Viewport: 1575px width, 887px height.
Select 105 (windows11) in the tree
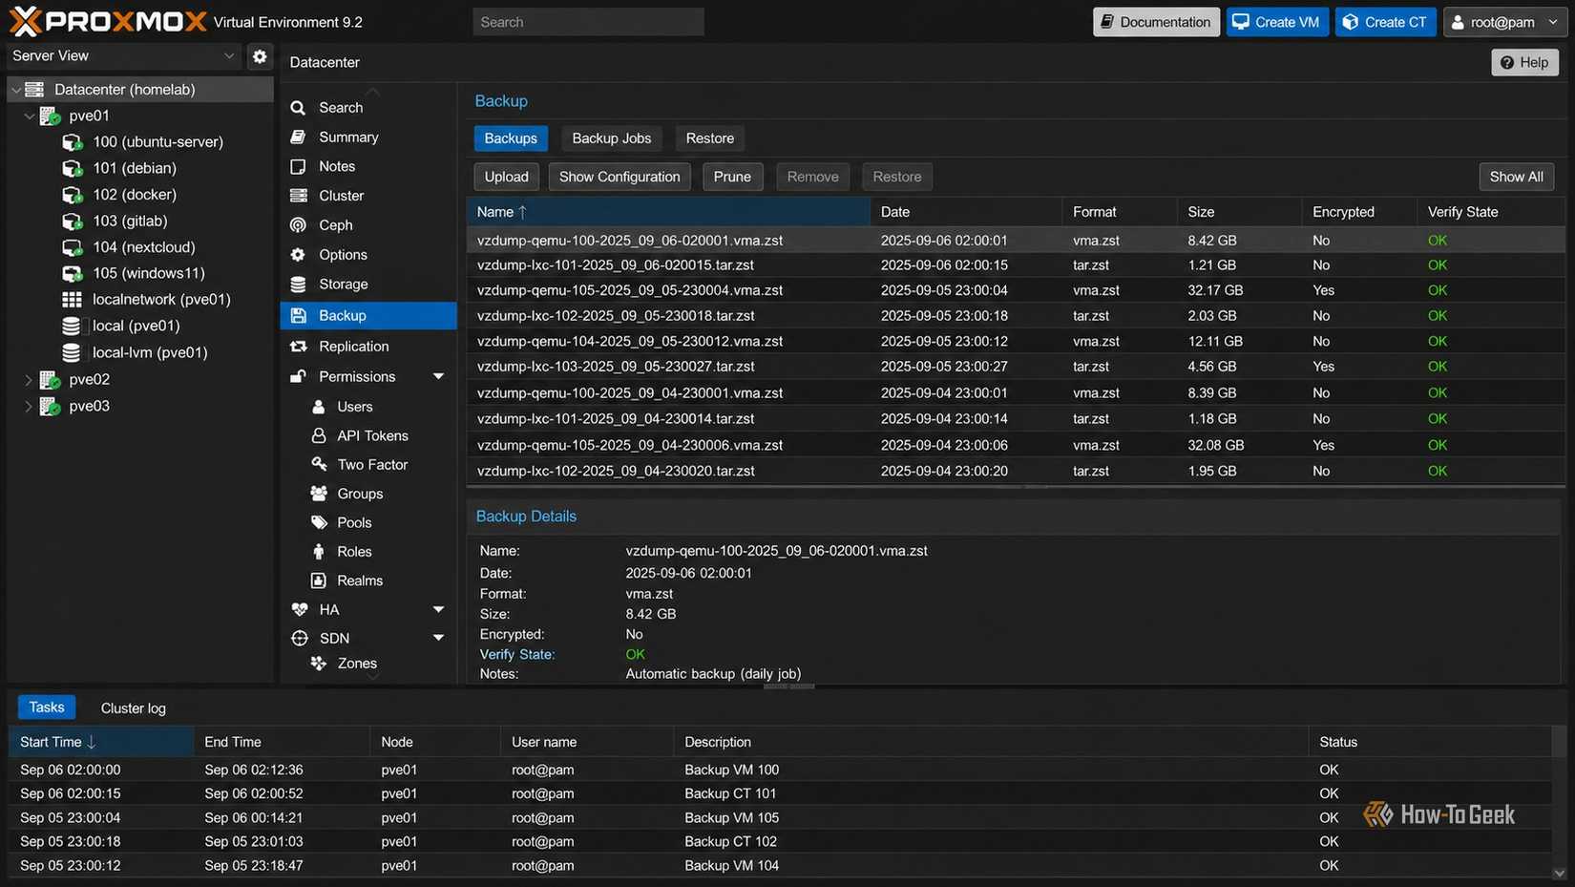point(148,273)
